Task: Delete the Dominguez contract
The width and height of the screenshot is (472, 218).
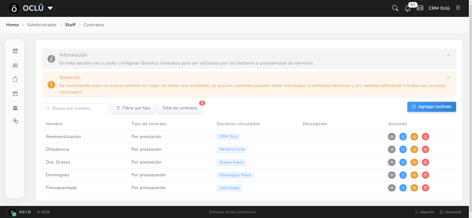Action: point(426,175)
